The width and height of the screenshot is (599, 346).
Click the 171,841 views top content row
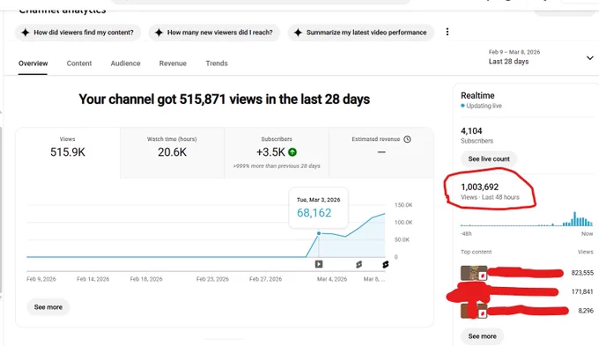click(527, 292)
